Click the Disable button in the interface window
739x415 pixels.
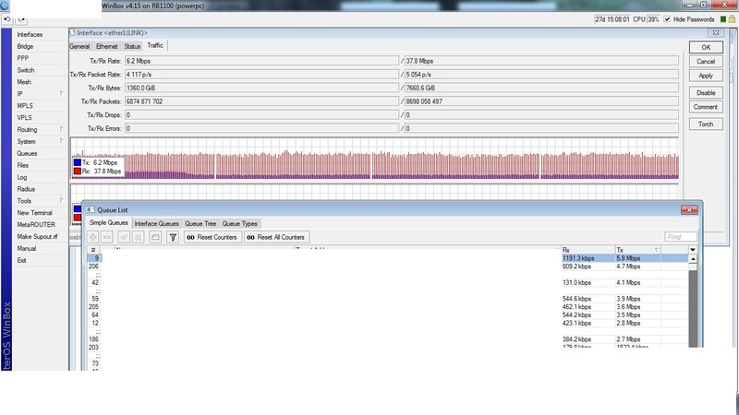[x=706, y=93]
